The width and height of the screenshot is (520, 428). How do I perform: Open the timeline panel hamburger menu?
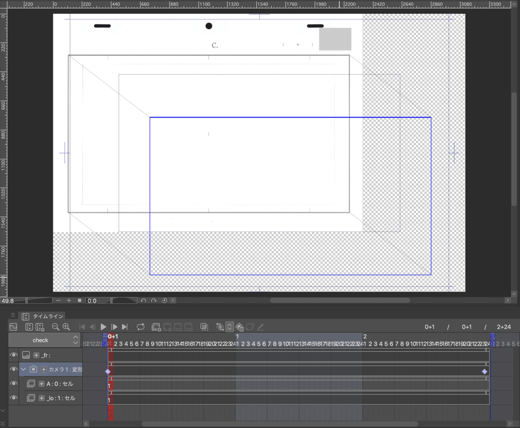pos(13,315)
